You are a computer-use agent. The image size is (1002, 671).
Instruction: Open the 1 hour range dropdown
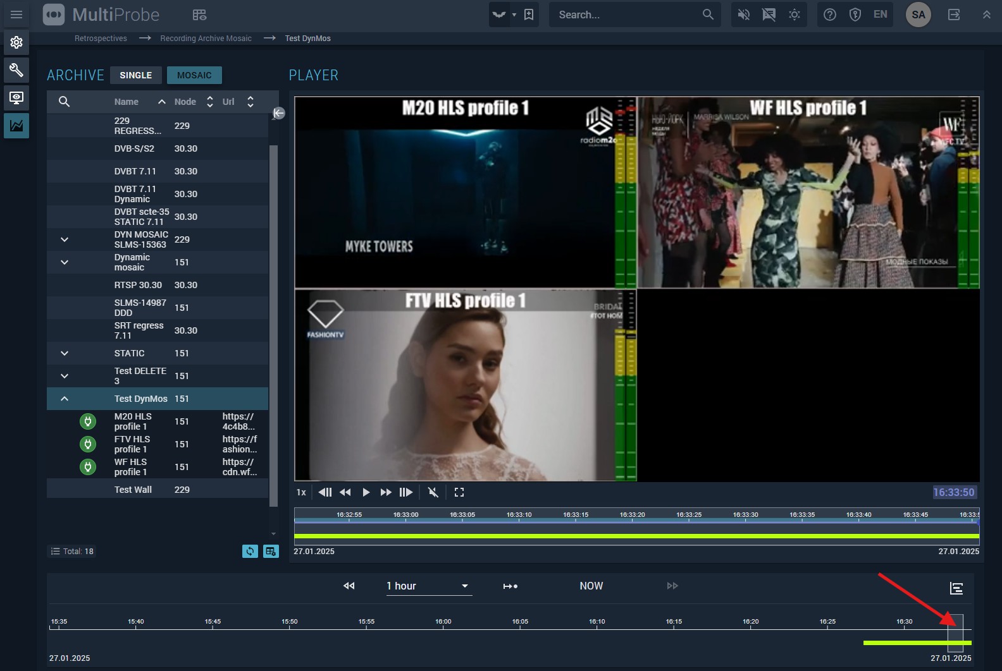pyautogui.click(x=429, y=586)
